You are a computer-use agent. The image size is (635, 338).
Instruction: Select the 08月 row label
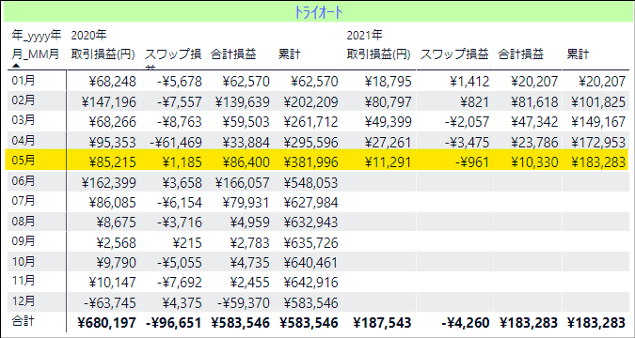[x=24, y=221]
